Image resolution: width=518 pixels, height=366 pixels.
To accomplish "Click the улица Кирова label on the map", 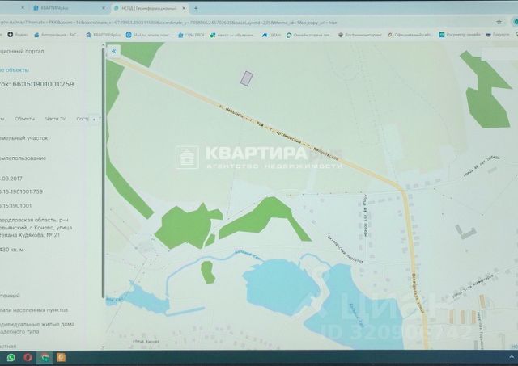I will coord(146,342).
